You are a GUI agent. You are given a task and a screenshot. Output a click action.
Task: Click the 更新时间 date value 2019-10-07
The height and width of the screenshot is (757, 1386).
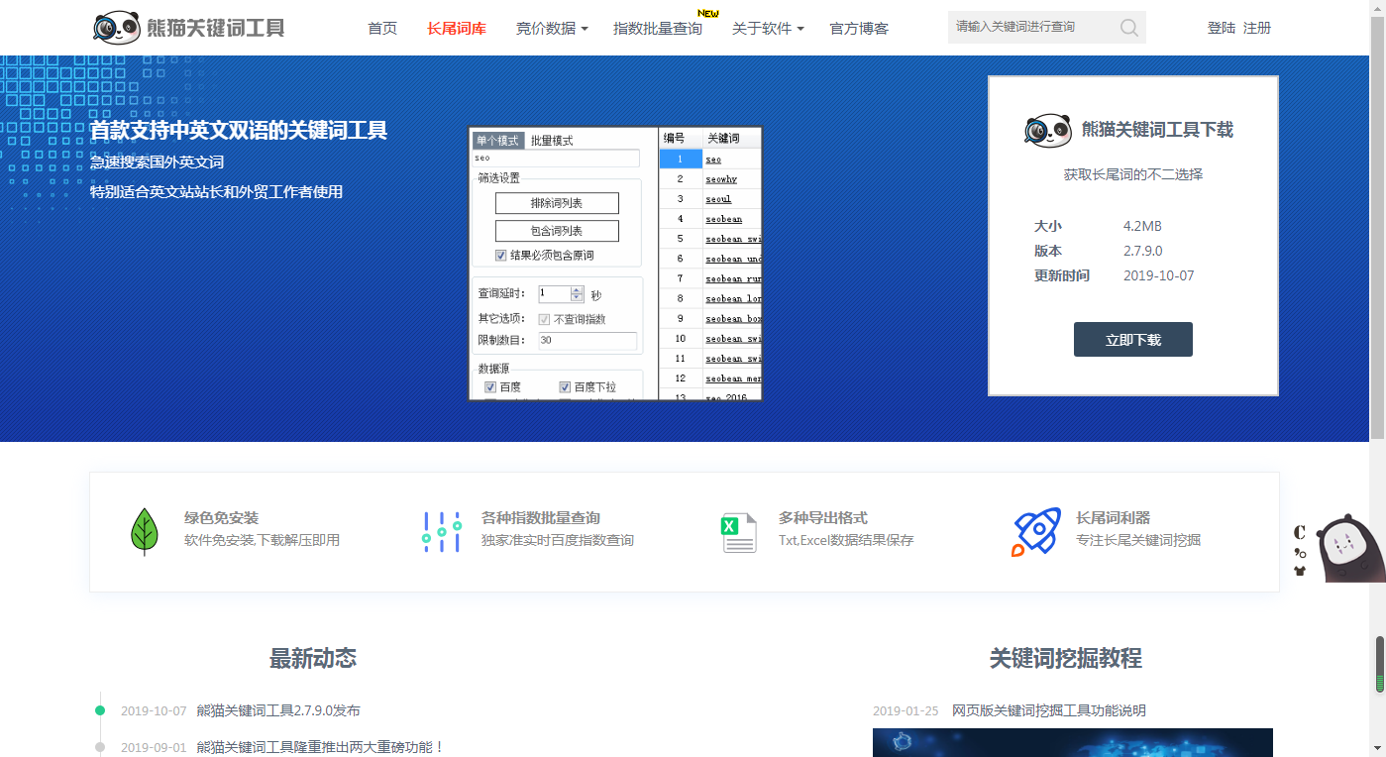pos(1159,275)
